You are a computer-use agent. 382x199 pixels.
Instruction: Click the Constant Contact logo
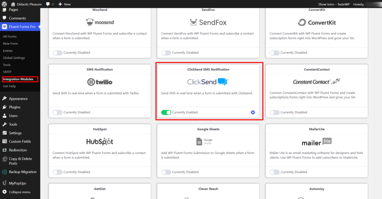[x=316, y=82]
